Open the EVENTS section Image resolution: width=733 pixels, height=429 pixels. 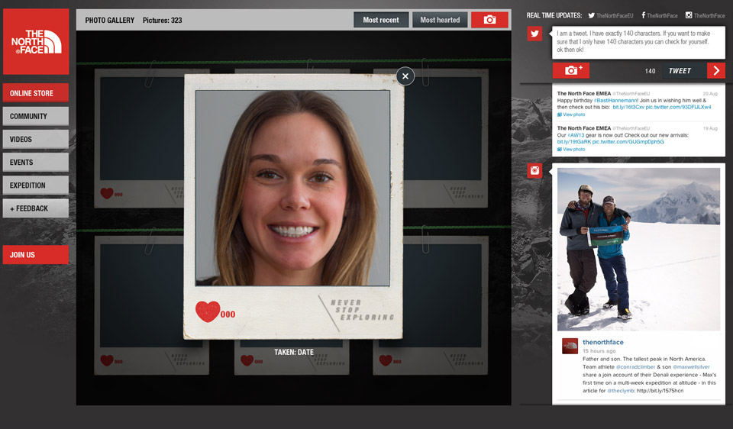pos(36,162)
